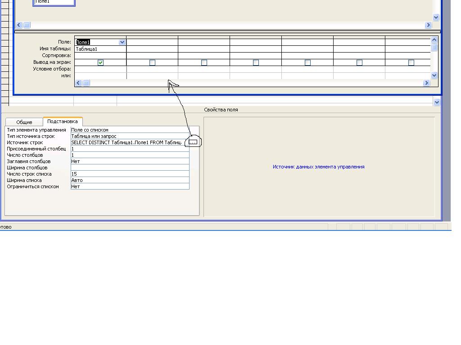Click the Источник строк property label
This screenshot has height=345, width=461.
(25, 142)
